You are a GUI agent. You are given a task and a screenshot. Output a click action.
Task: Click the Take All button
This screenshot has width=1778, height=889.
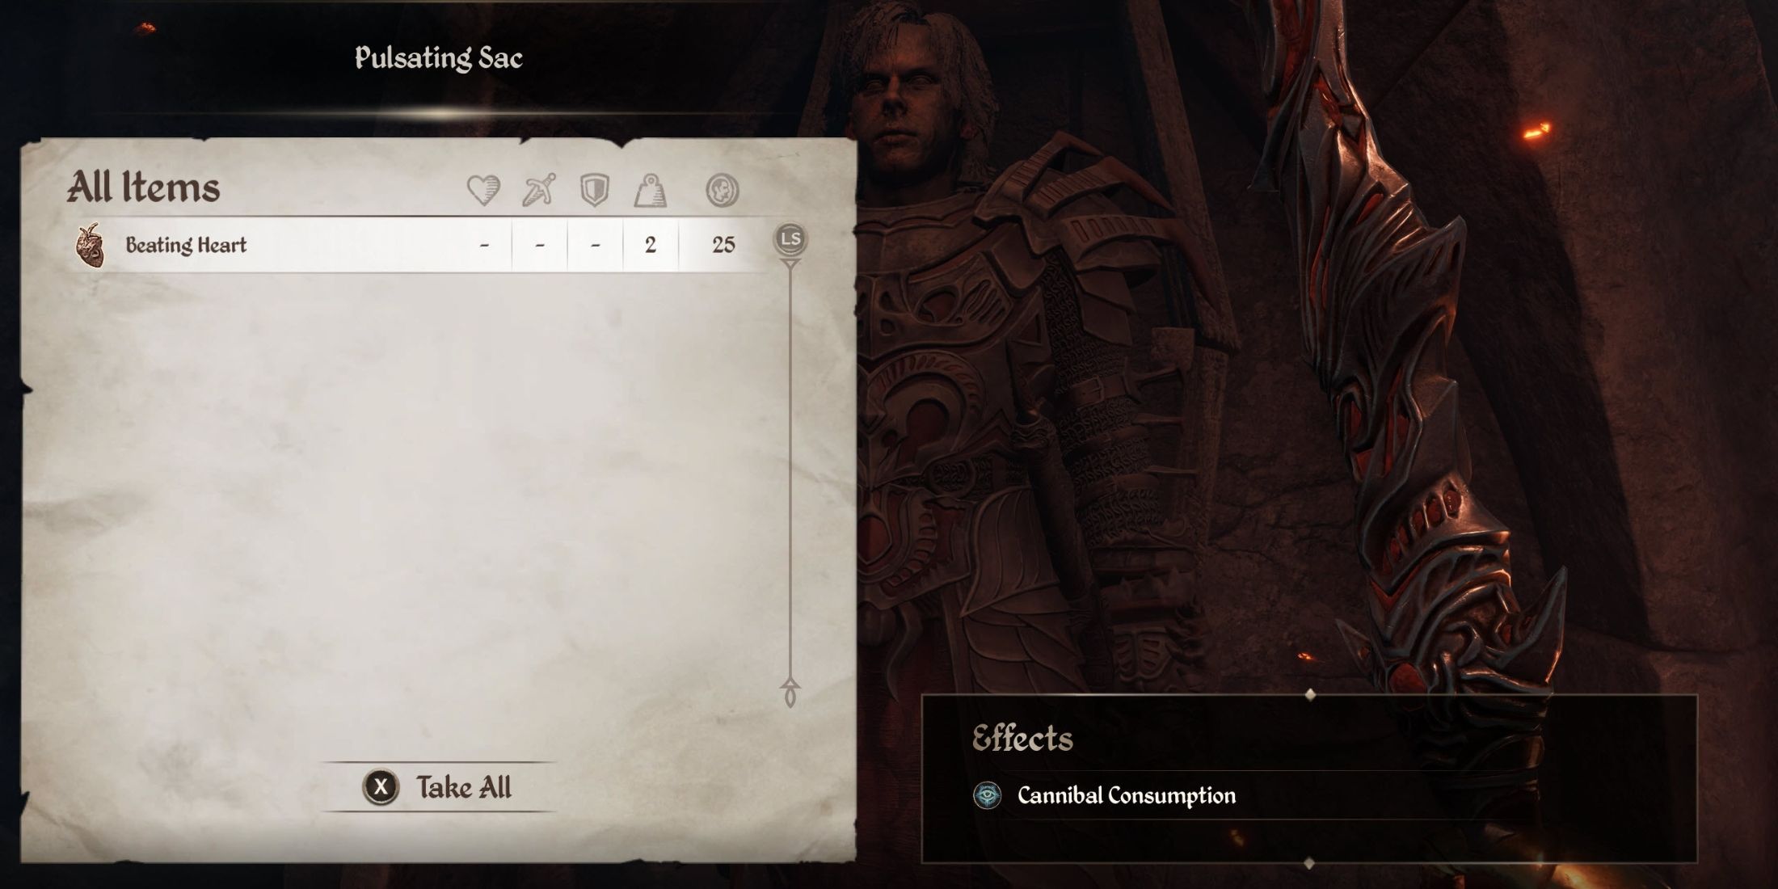(440, 786)
